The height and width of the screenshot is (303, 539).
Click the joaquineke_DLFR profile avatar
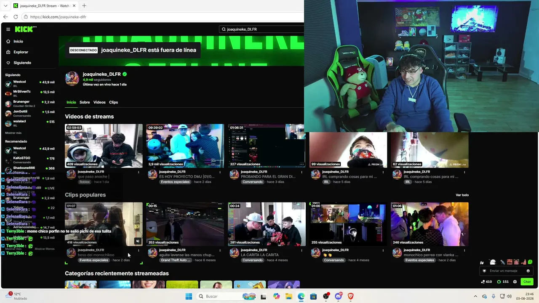[x=72, y=78]
